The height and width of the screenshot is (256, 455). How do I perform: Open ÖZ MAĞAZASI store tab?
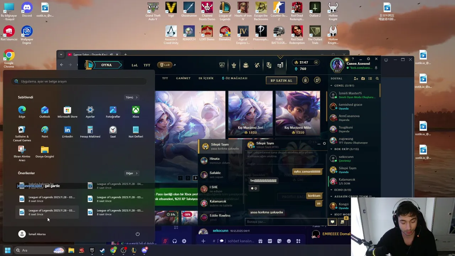234,78
